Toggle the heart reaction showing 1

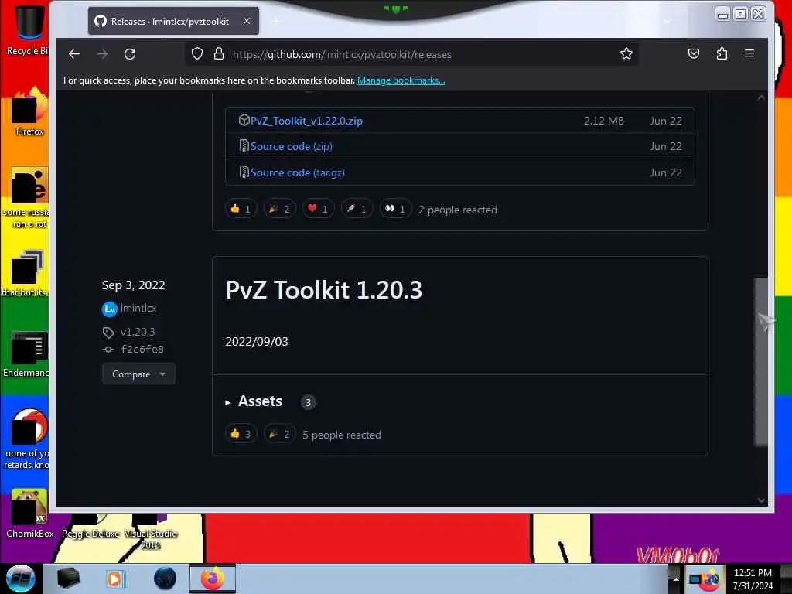tap(318, 209)
